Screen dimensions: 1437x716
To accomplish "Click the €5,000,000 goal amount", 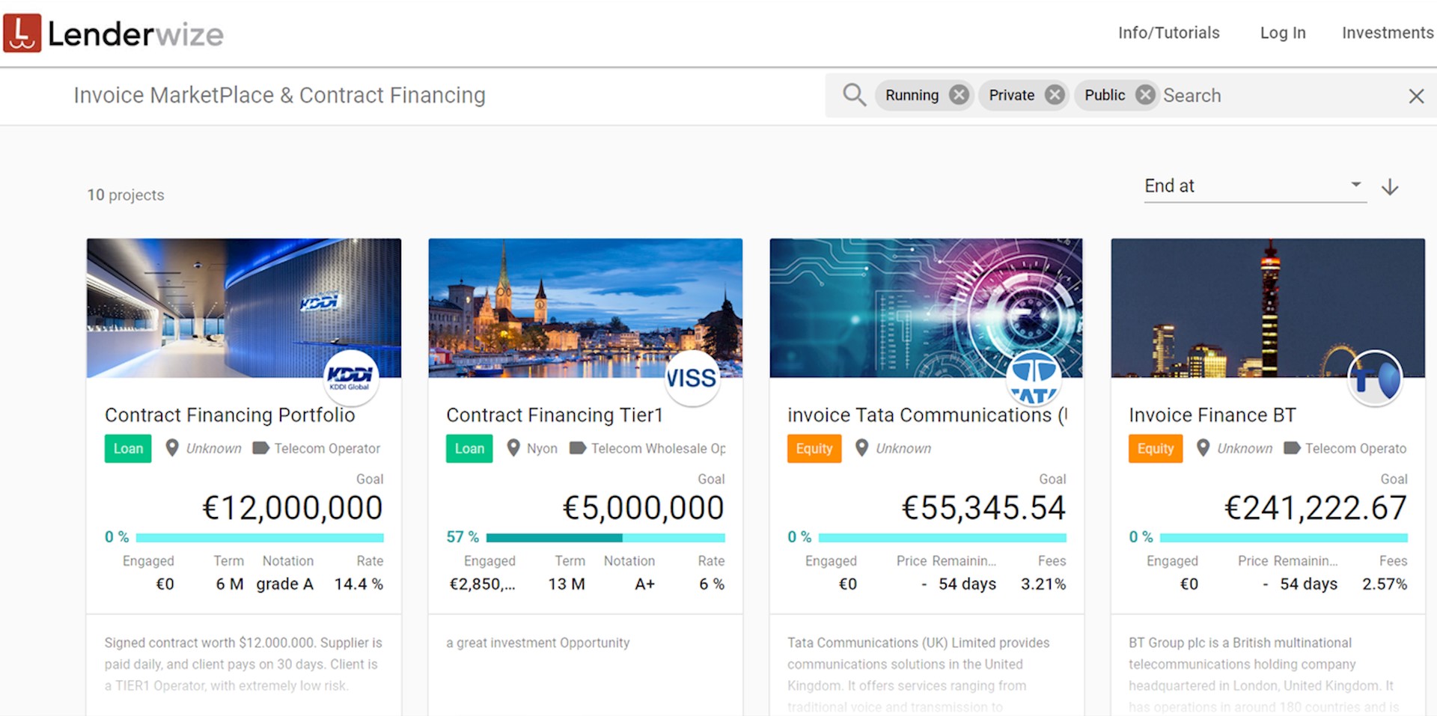I will (644, 508).
